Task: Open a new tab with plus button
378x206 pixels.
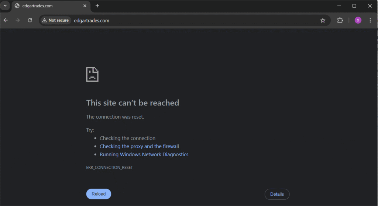Action: click(x=97, y=6)
